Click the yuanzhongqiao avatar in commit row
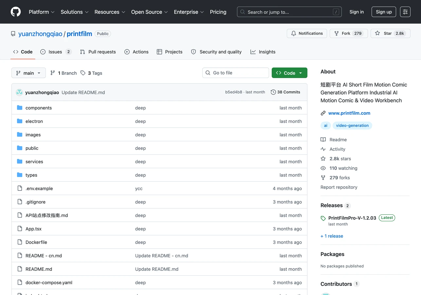The image size is (421, 295). [19, 92]
